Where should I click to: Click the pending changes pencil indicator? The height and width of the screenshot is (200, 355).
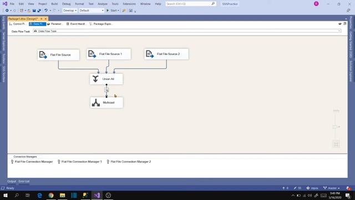click(x=297, y=188)
